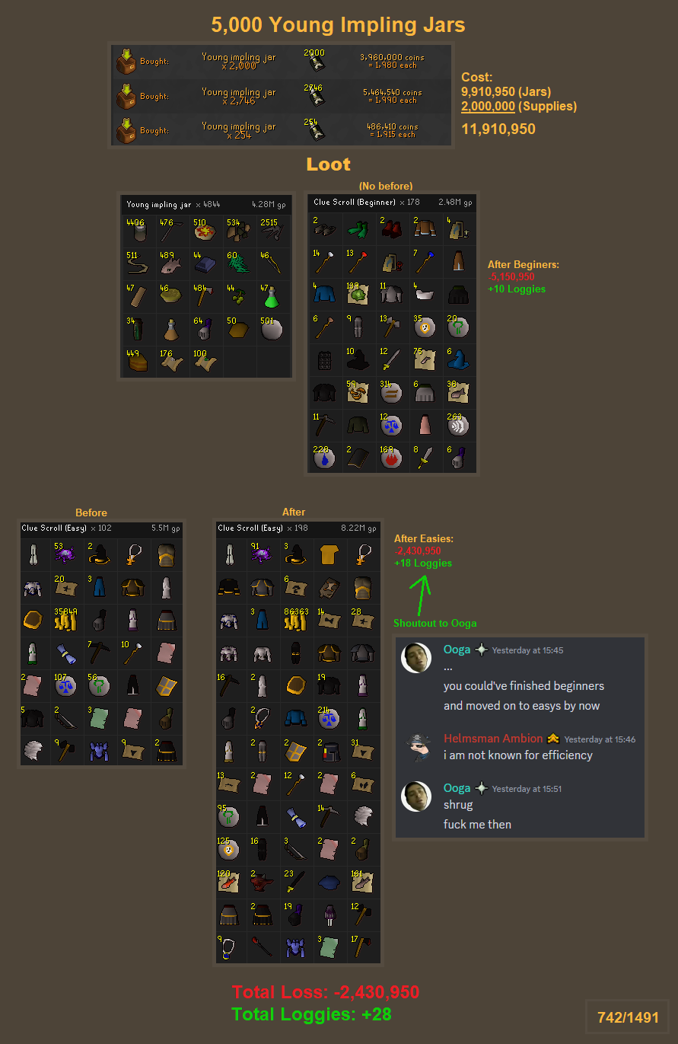
Task: Select the red demon mask in After loot
Action: (263, 881)
